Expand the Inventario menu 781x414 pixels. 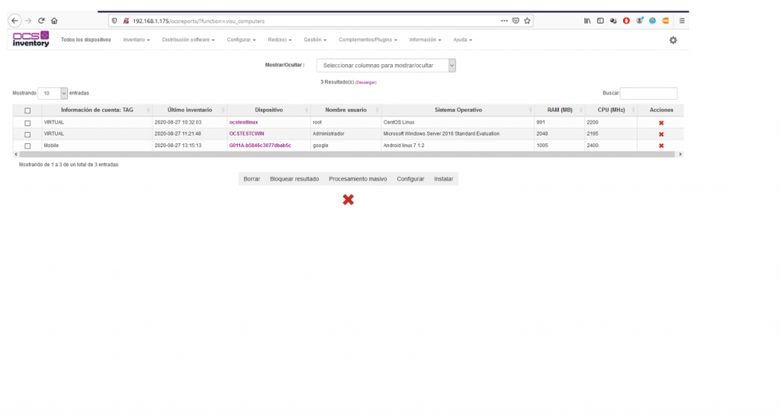point(137,40)
